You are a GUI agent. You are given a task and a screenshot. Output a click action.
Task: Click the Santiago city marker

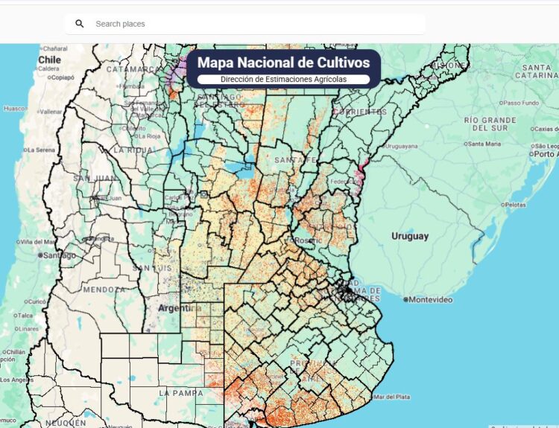tap(40, 255)
